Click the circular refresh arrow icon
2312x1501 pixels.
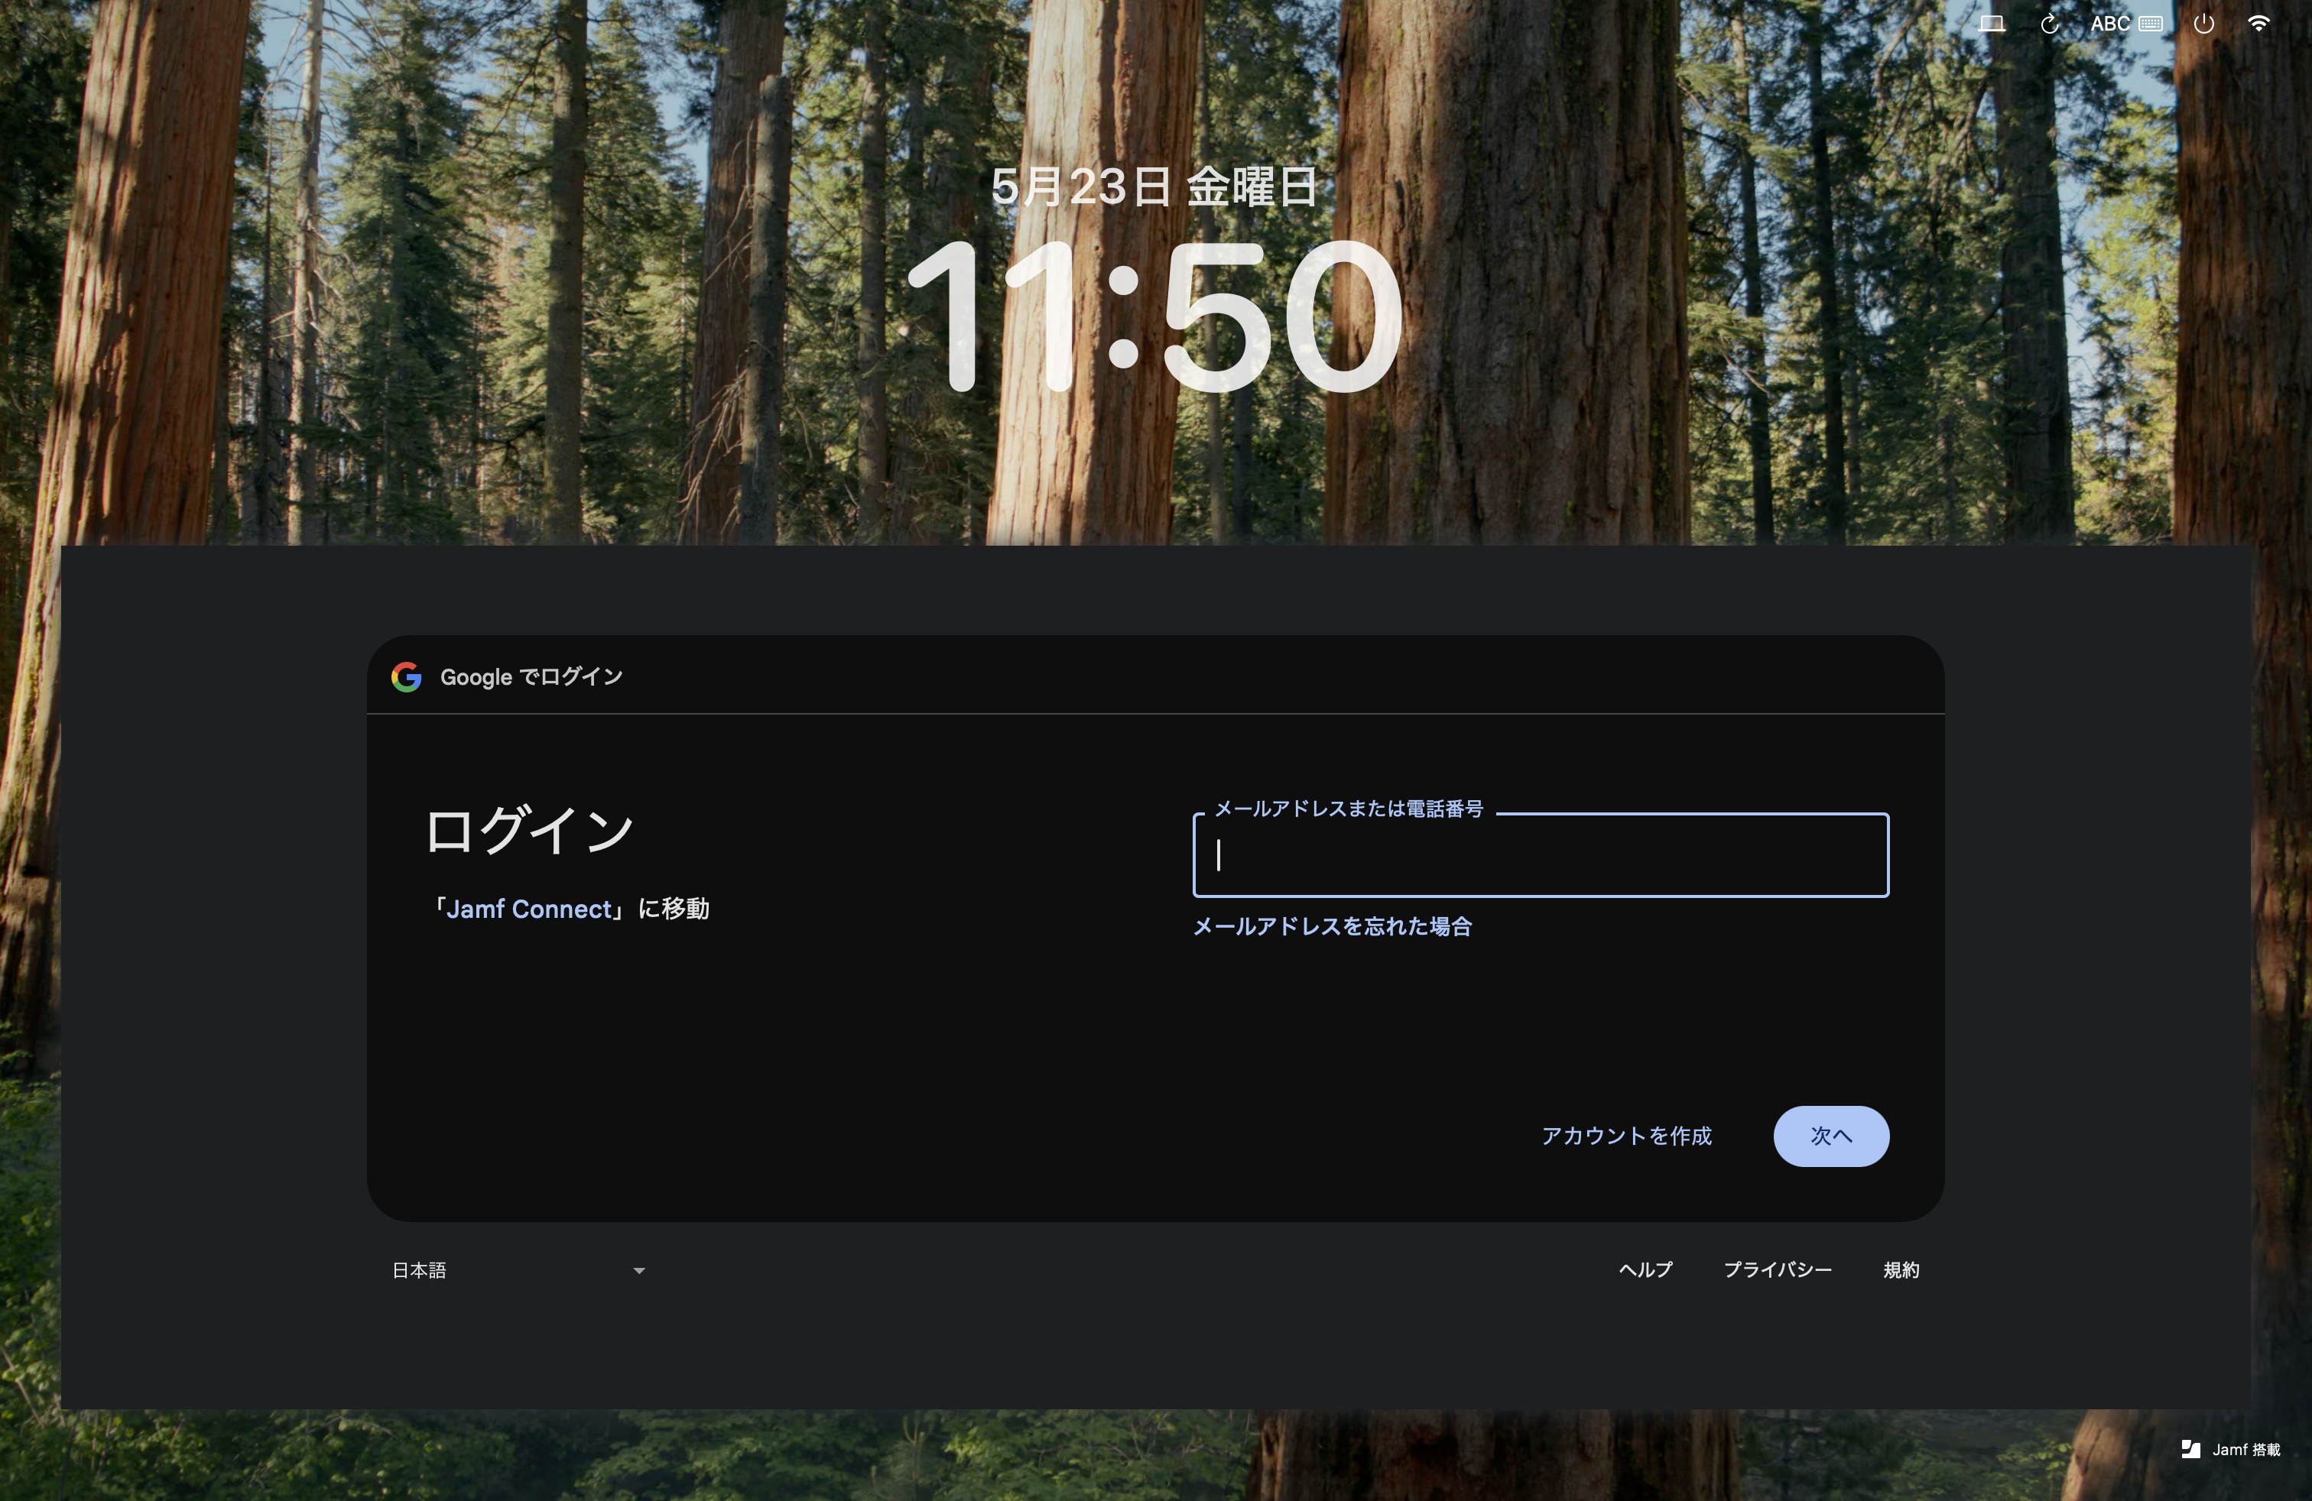point(2050,24)
